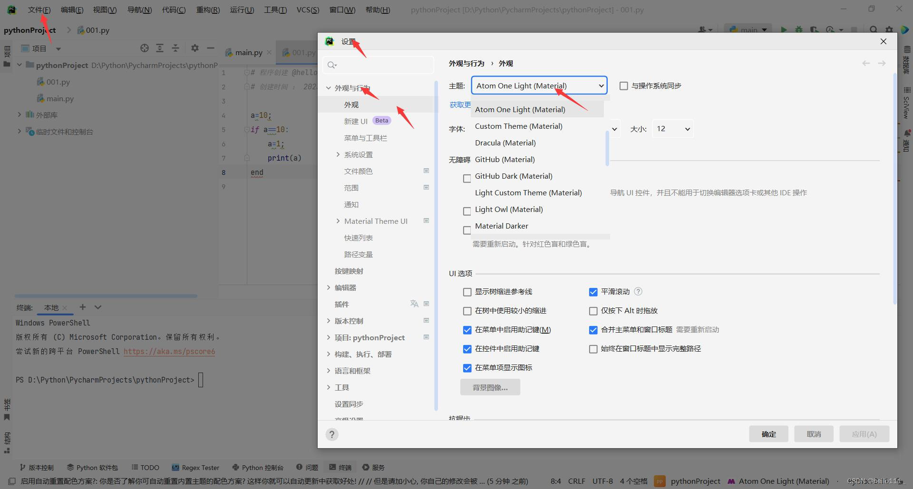913x489 pixels.
Task: Enable 仅按下 Alt 时拖放 checkbox
Action: pos(593,311)
